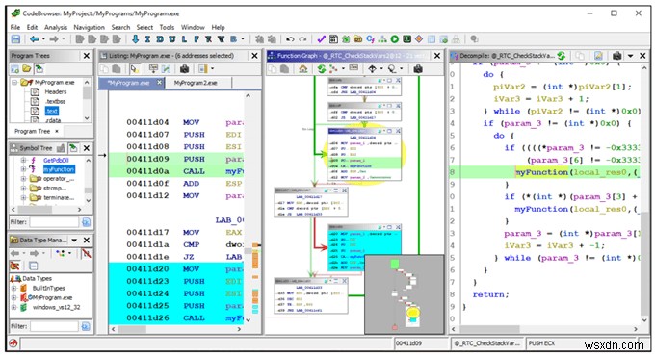Viewport: 655px width, 355px height.
Task: Toggle Data Type Manager crossed-out filter icon
Action: pos(86,253)
